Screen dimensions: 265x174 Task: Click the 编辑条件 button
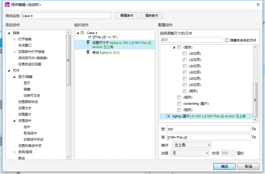click(127, 16)
